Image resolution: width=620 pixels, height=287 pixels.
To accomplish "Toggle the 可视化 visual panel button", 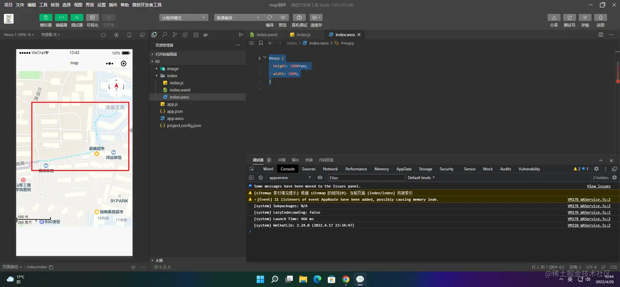I will tap(92, 18).
